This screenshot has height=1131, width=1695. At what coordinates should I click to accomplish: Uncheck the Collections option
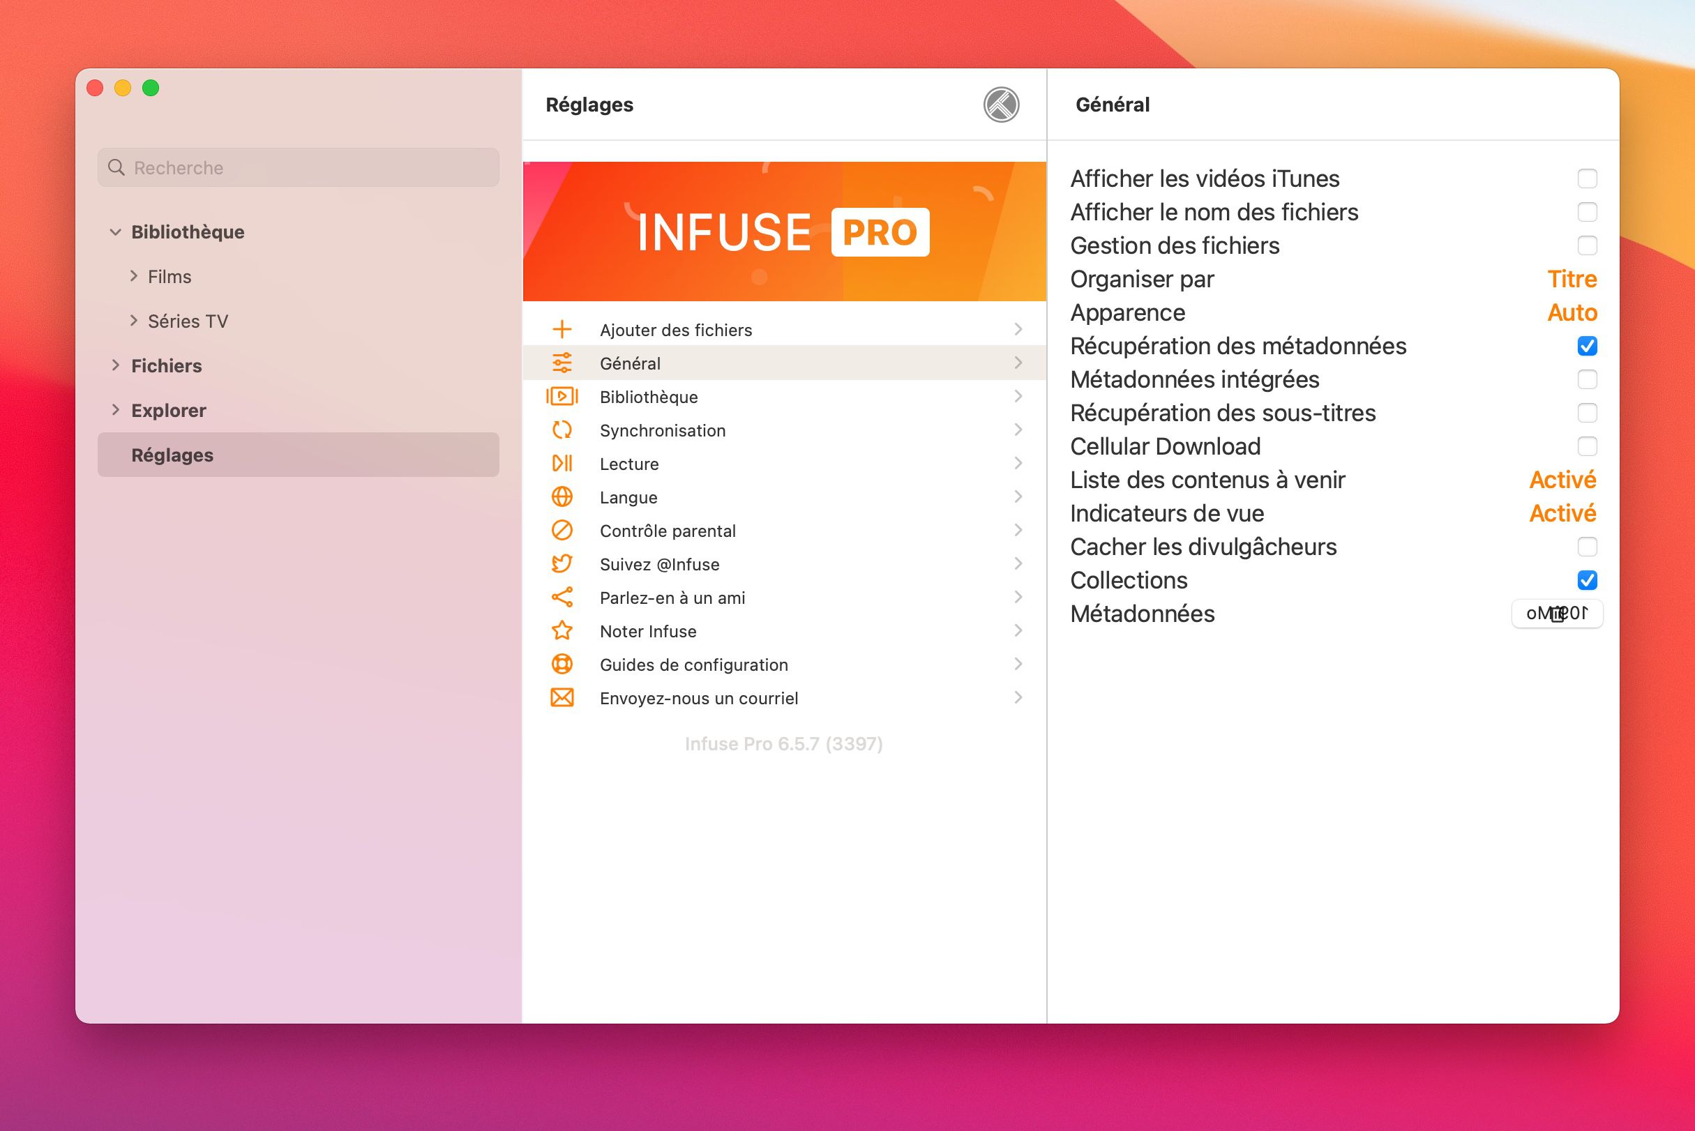coord(1586,580)
